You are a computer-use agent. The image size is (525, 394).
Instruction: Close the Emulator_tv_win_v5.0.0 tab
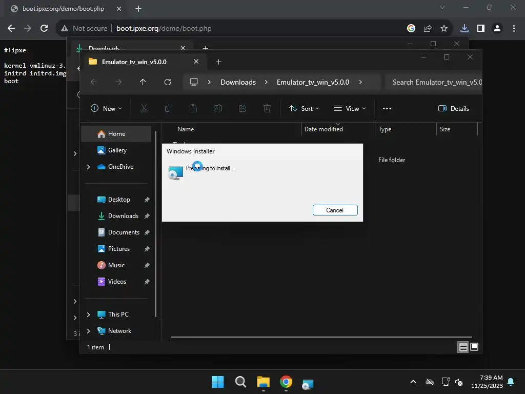pos(196,62)
